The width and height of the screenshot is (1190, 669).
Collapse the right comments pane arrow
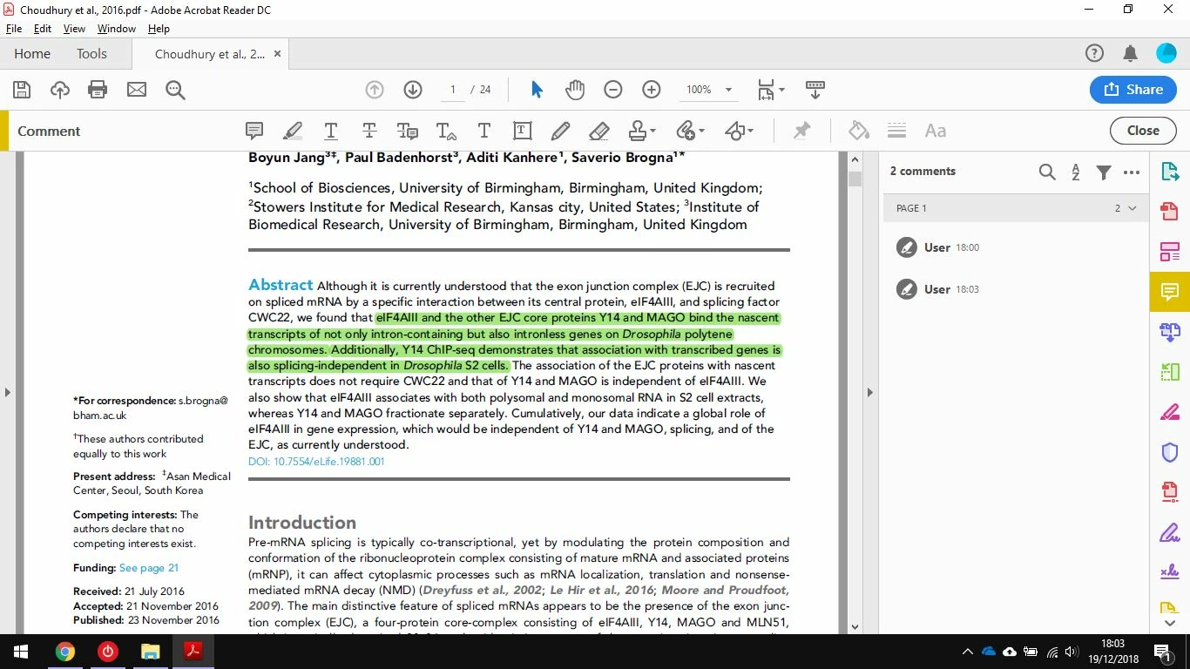(869, 392)
